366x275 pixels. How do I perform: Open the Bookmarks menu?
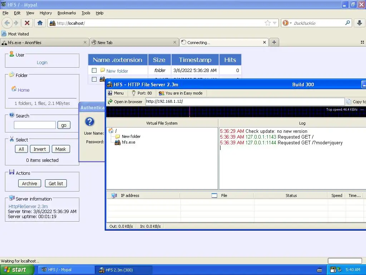tap(66, 13)
